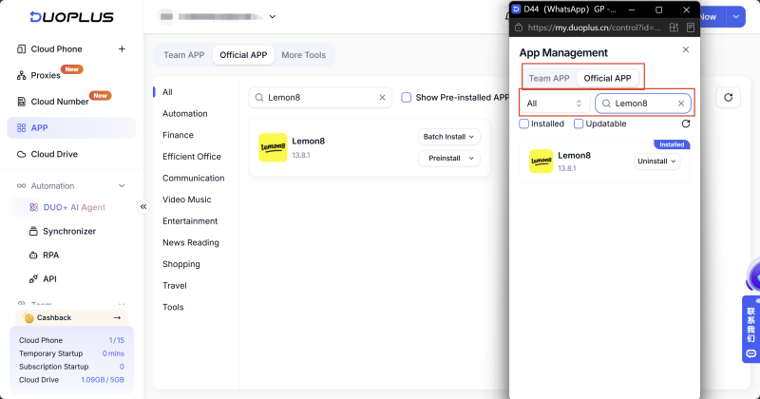760x399 pixels.
Task: Switch to Team APP tab on main page
Action: click(x=183, y=55)
